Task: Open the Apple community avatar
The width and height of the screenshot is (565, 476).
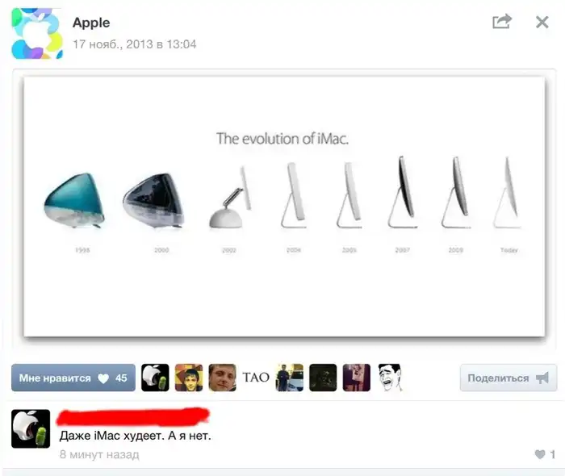Action: [37, 33]
